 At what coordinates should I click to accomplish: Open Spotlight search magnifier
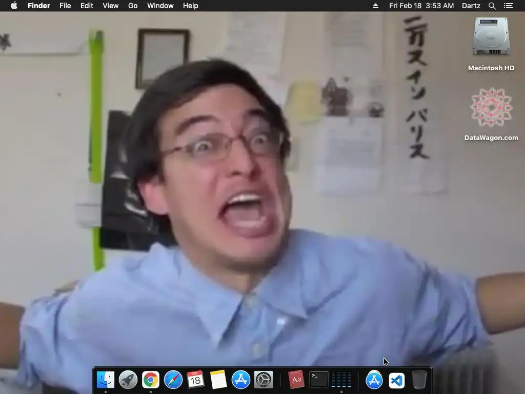point(492,6)
